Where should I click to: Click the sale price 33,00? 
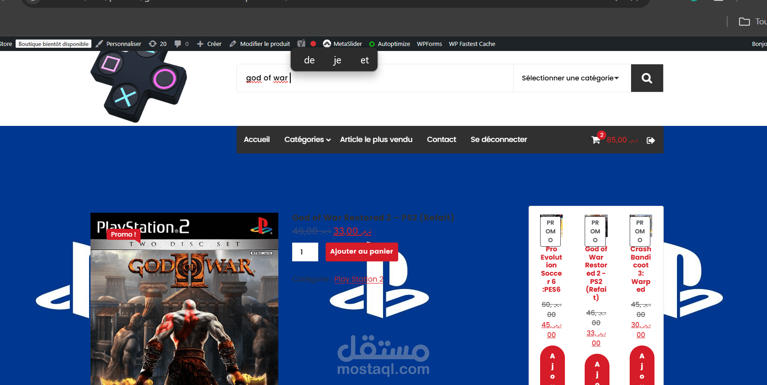pyautogui.click(x=352, y=231)
